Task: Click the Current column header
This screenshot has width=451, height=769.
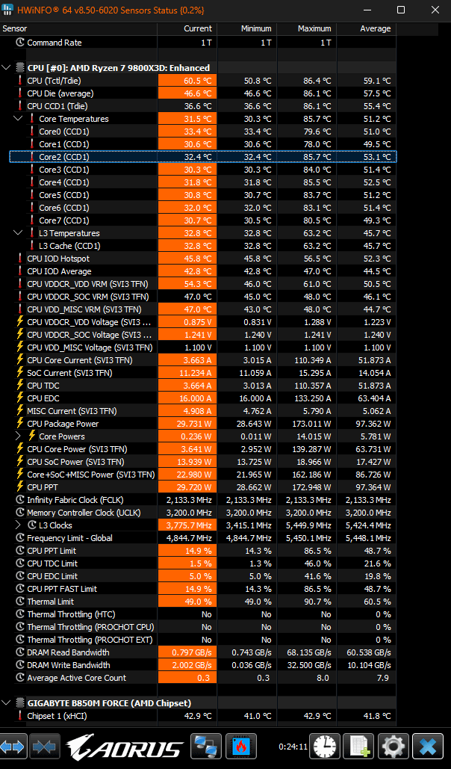Action: tap(187, 28)
